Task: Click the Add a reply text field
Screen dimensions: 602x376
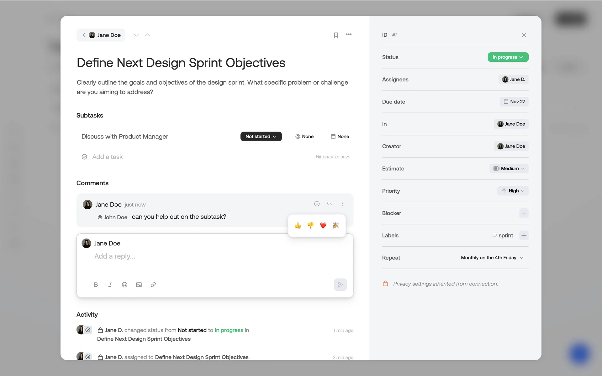Action: 213,257
